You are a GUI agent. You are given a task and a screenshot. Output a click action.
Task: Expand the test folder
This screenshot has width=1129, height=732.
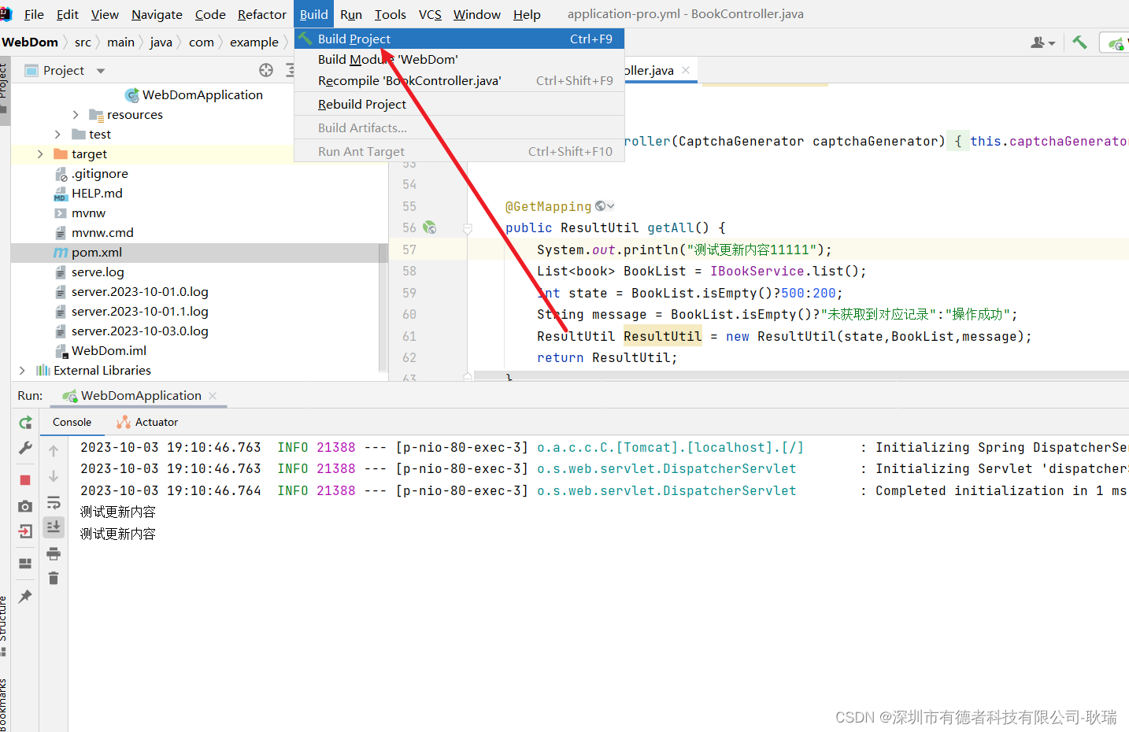[57, 135]
